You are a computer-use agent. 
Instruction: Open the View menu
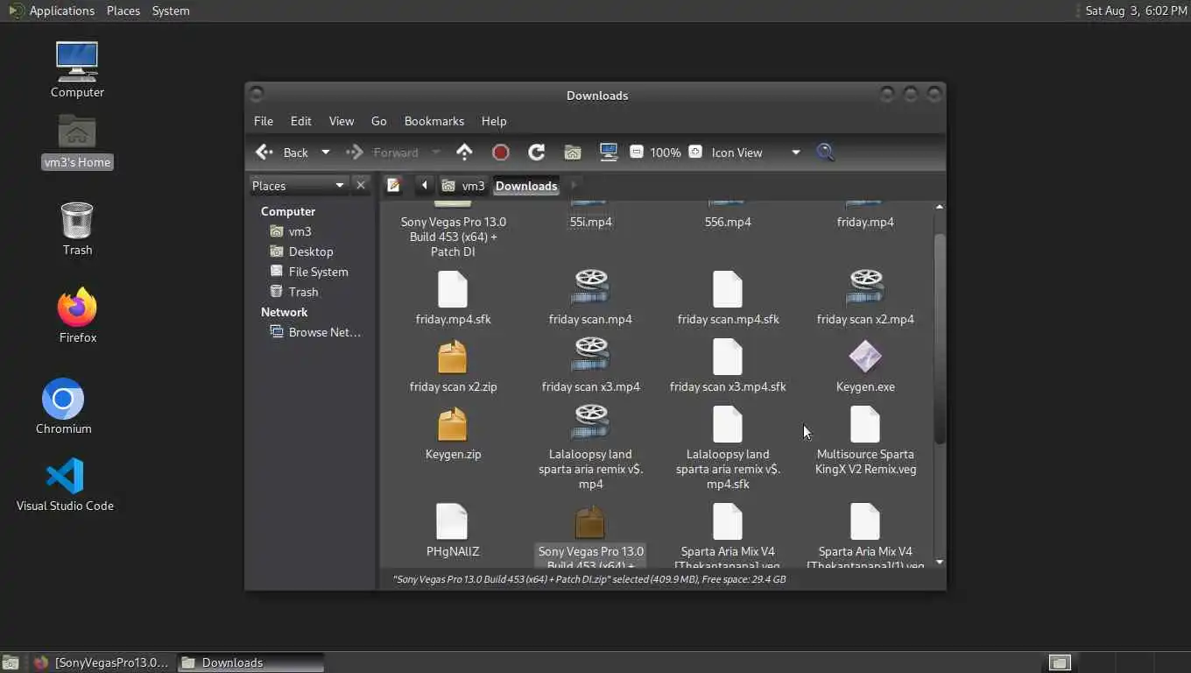(x=342, y=121)
